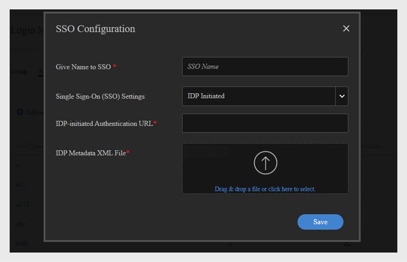Expand the SSO Settings chevron arrow
407x262 pixels.
point(342,96)
